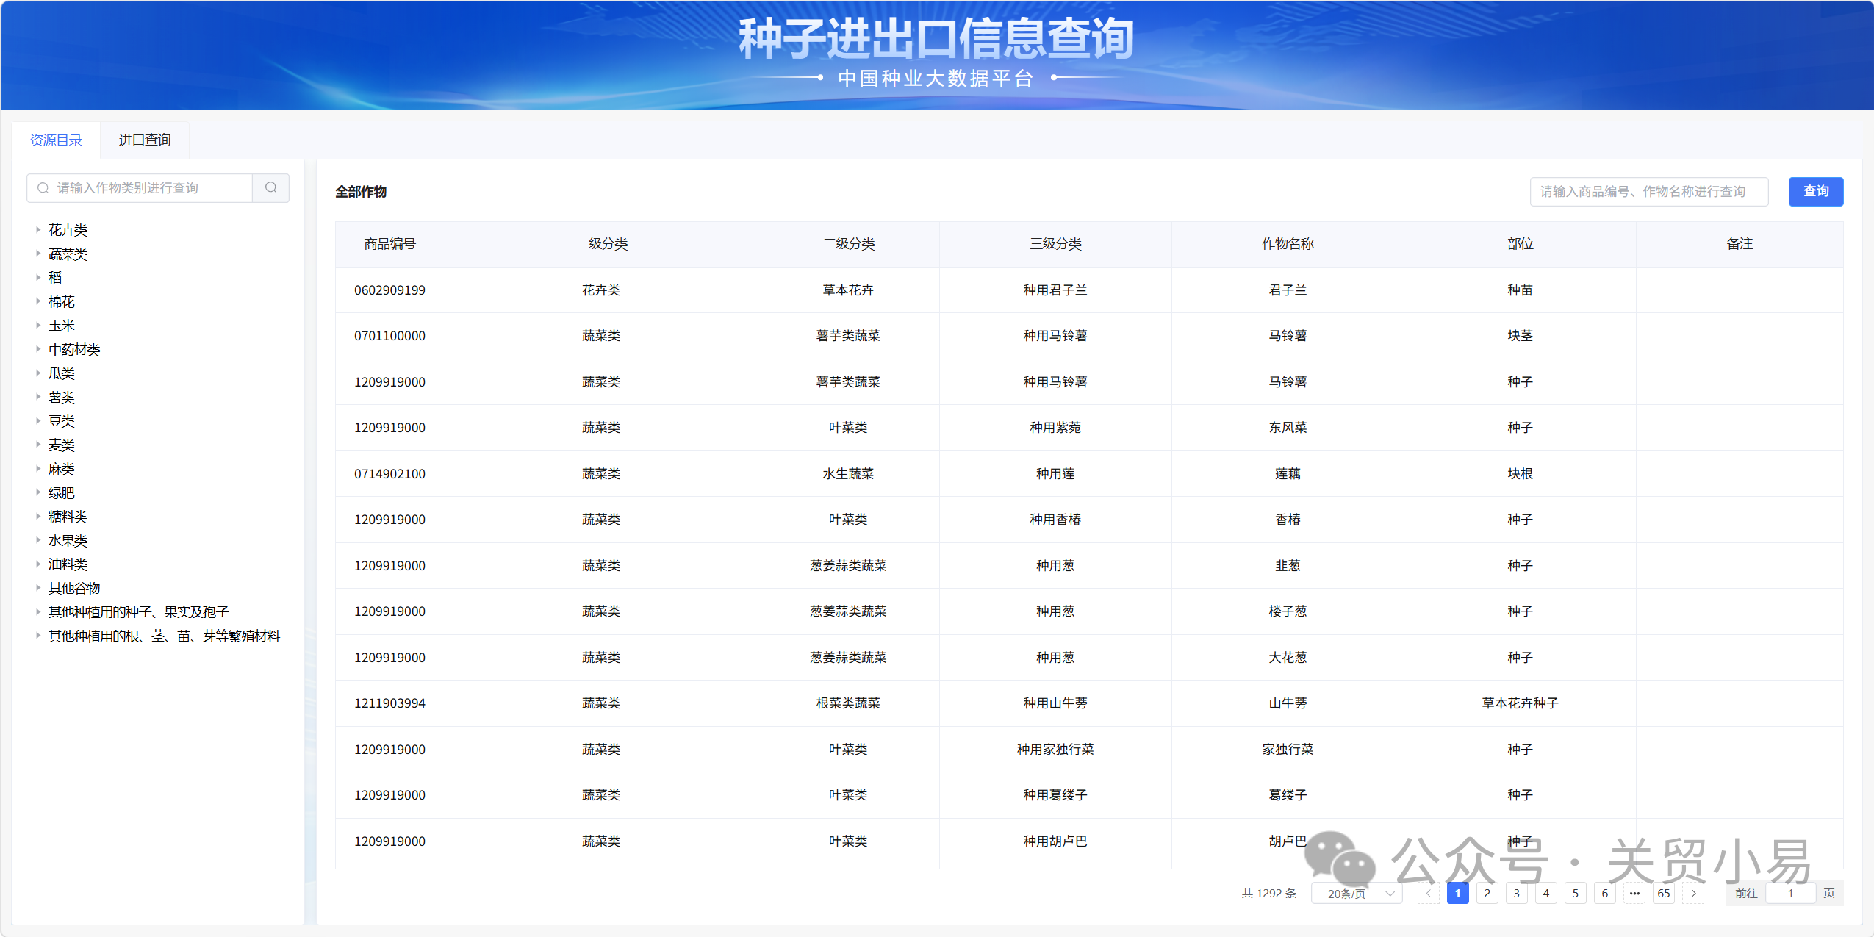
Task: Focus the crop category search field
Action: pos(140,188)
